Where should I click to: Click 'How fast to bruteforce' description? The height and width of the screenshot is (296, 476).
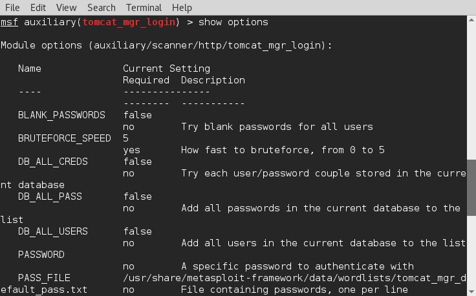283,150
